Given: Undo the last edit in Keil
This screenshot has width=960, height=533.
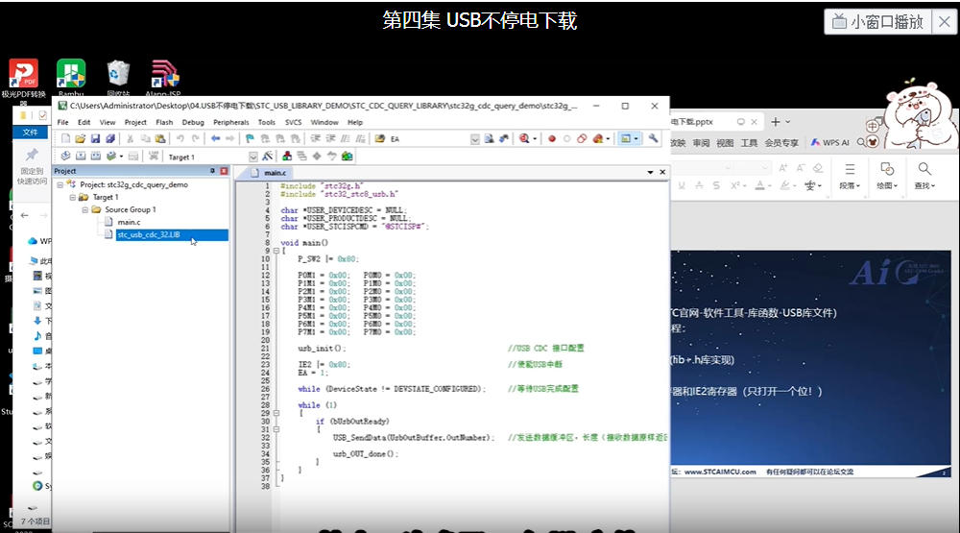Looking at the screenshot, I should [180, 139].
